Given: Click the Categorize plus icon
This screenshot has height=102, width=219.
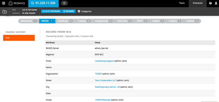Looking at the screenshot, I should coord(79,11).
